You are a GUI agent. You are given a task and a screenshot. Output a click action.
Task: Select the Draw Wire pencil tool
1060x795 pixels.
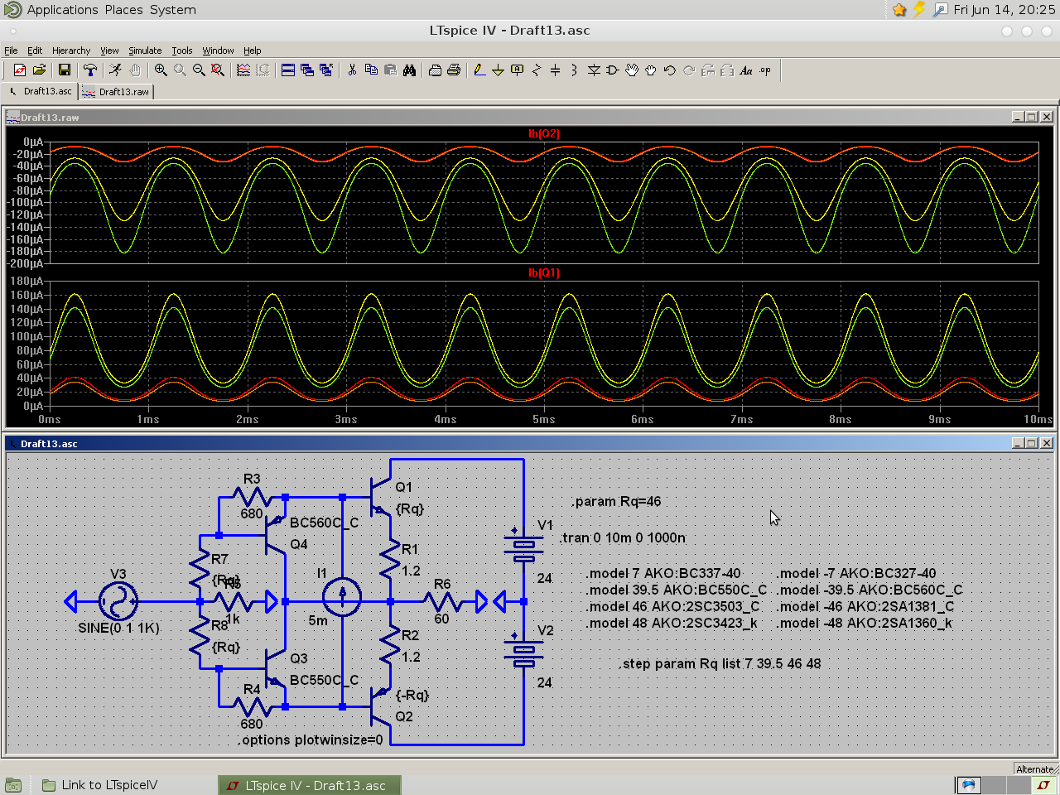click(479, 70)
